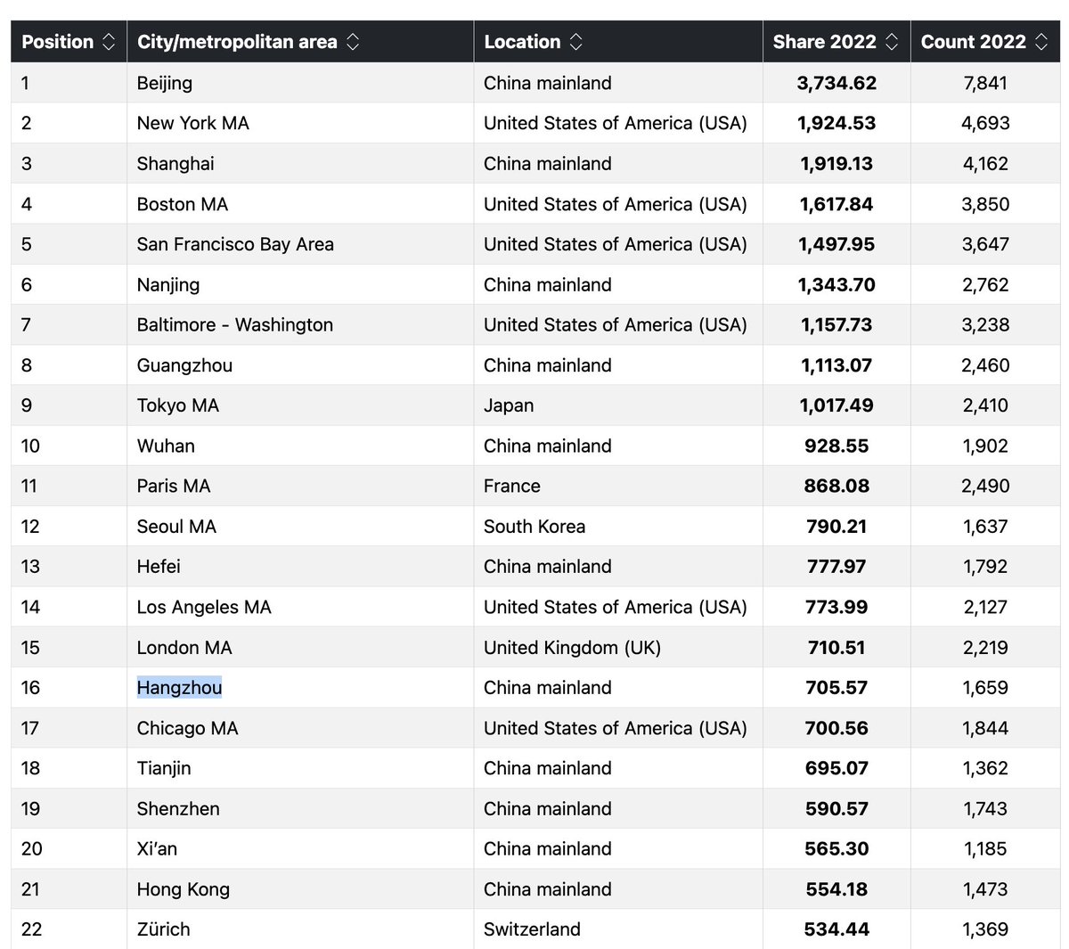The height and width of the screenshot is (949, 1069).
Task: Select the Share 2022 column header
Action: coord(826,41)
